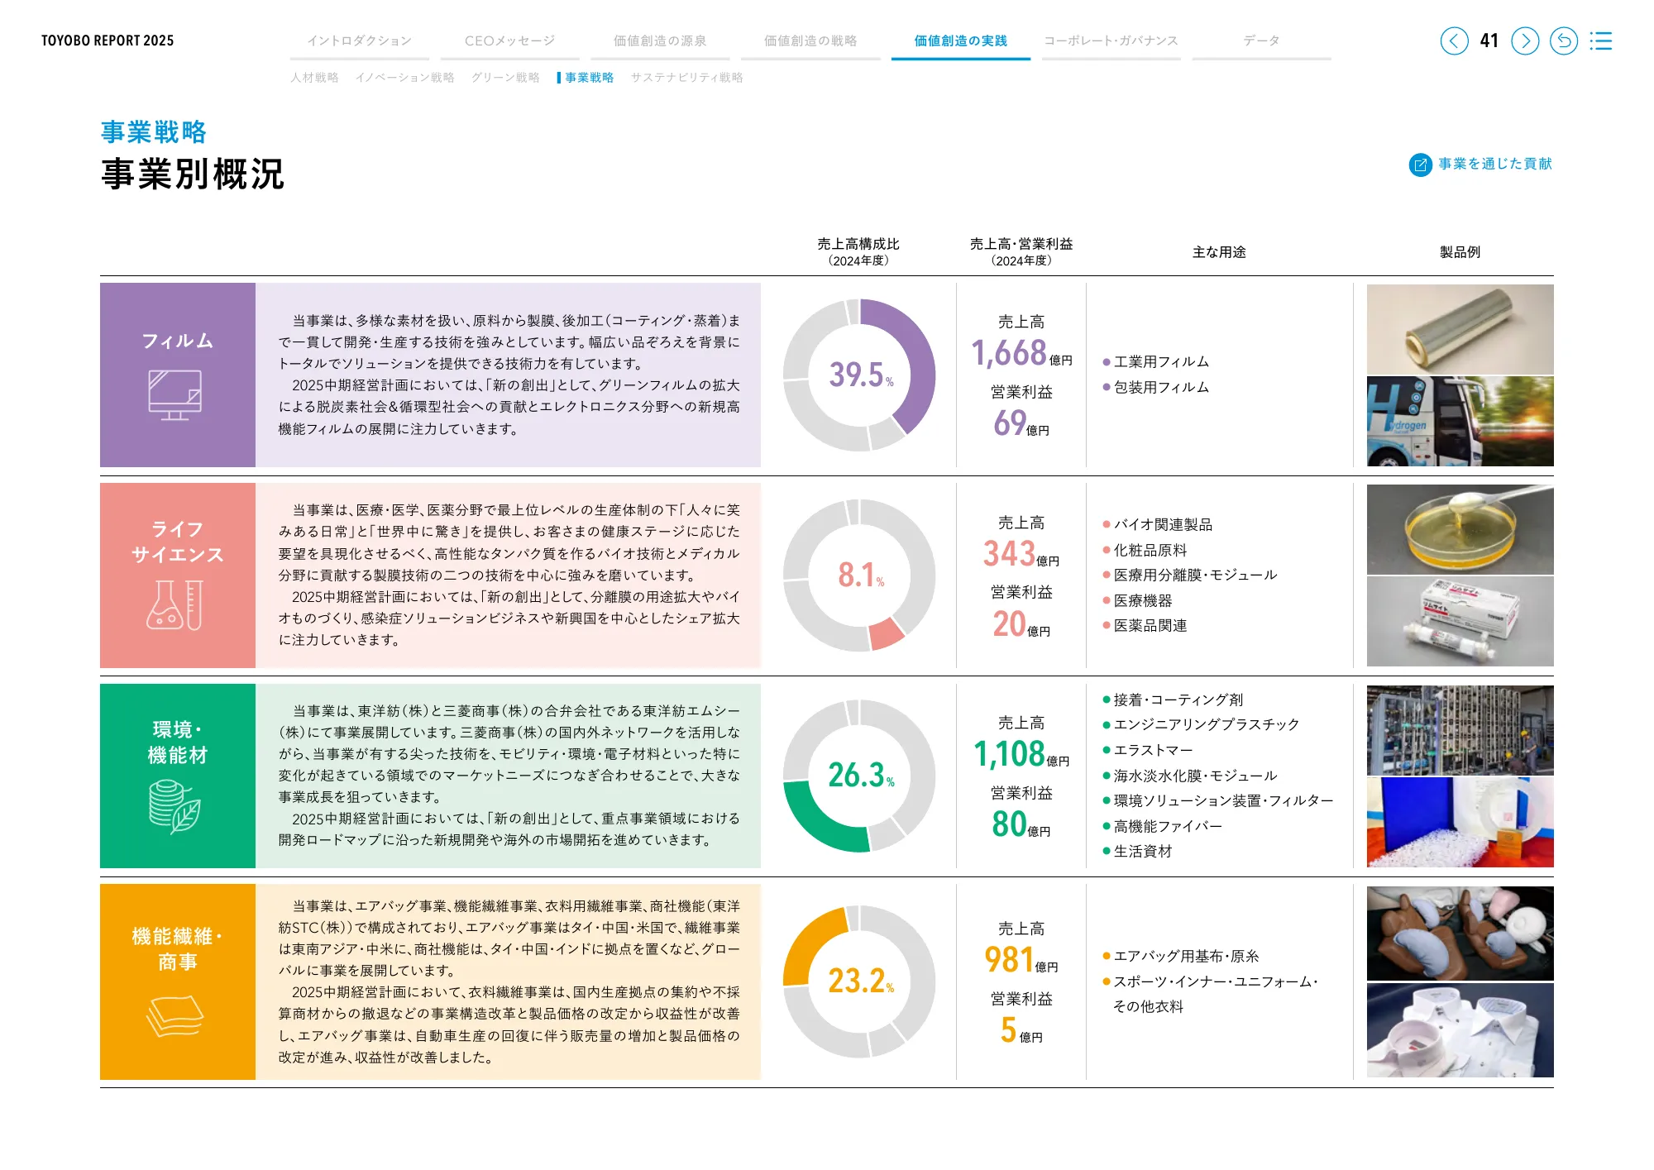Advance to next page using right arrow icon

(x=1524, y=40)
